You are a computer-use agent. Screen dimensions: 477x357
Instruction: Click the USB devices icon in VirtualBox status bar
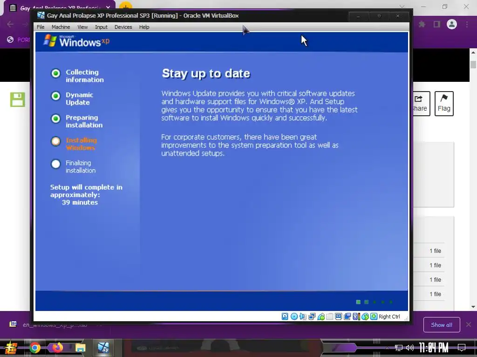(320, 317)
